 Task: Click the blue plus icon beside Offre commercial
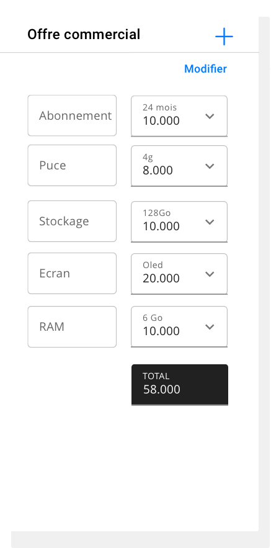pyautogui.click(x=224, y=37)
